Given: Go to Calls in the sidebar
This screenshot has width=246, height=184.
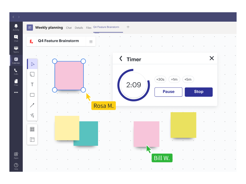Looking at the screenshot, I should [16, 71].
